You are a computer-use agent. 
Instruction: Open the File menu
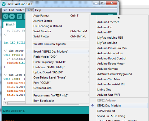5,10
